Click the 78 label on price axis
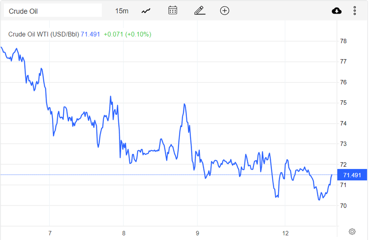369x240 pixels. 344,41
